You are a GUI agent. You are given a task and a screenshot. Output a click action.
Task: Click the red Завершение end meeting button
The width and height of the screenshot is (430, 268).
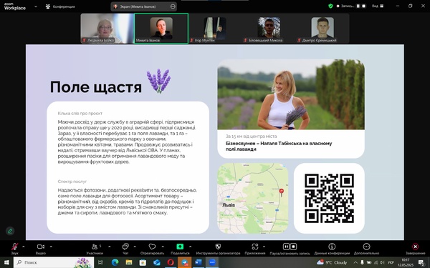[x=415, y=249]
